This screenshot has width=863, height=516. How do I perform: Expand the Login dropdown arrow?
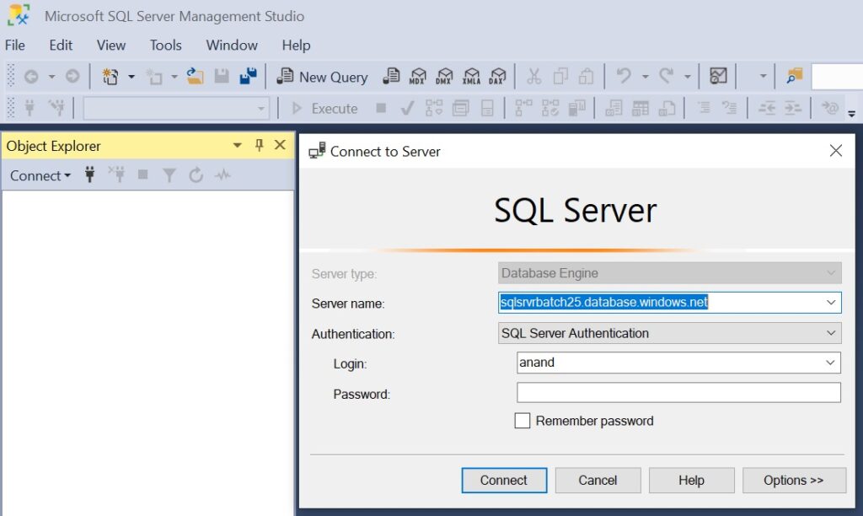tap(830, 363)
